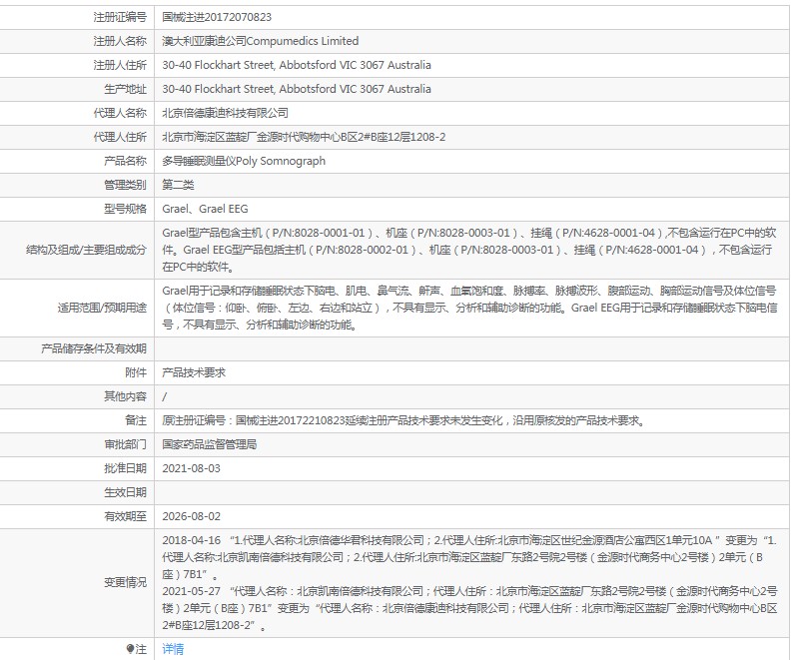Image resolution: width=792 pixels, height=660 pixels.
Task: Select agent address ending in 1208-2
Action: 304,137
